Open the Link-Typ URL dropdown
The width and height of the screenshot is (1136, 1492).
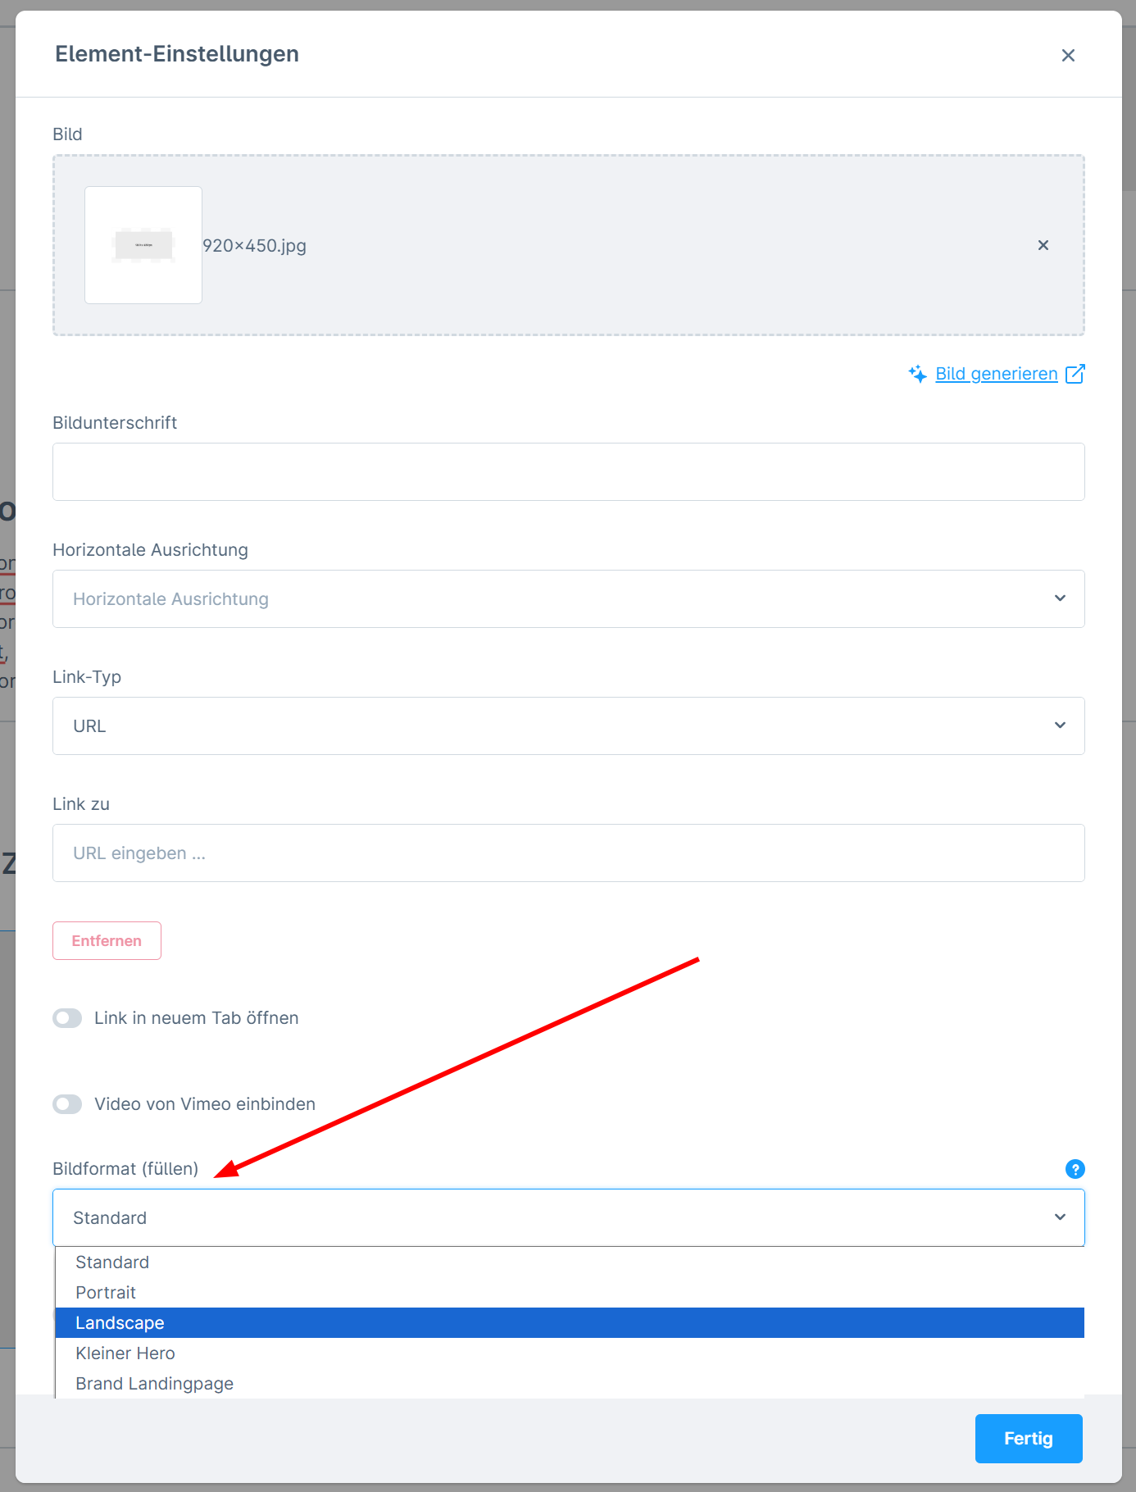(569, 726)
